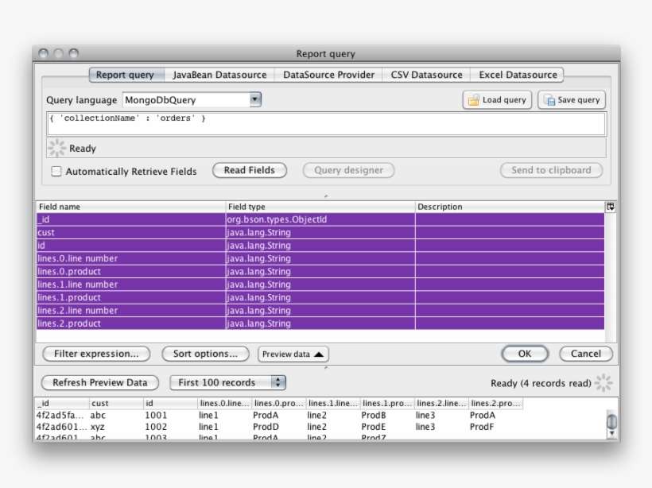
Task: Switch to the DataSource Provider tab
Action: (330, 74)
